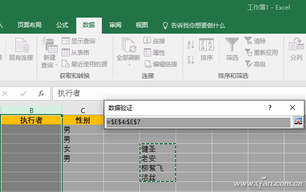
Task: Open the 审阅 tab
Action: coord(115,25)
